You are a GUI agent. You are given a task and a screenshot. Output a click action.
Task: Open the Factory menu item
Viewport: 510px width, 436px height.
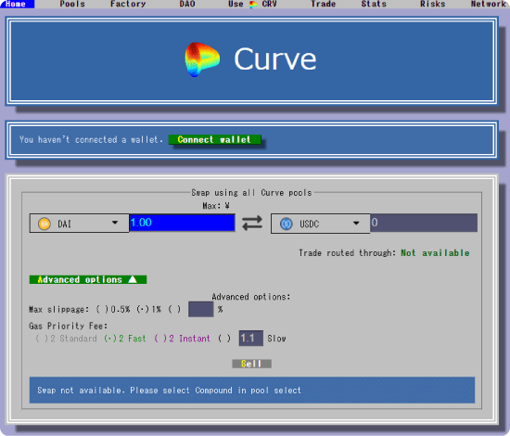(x=128, y=5)
